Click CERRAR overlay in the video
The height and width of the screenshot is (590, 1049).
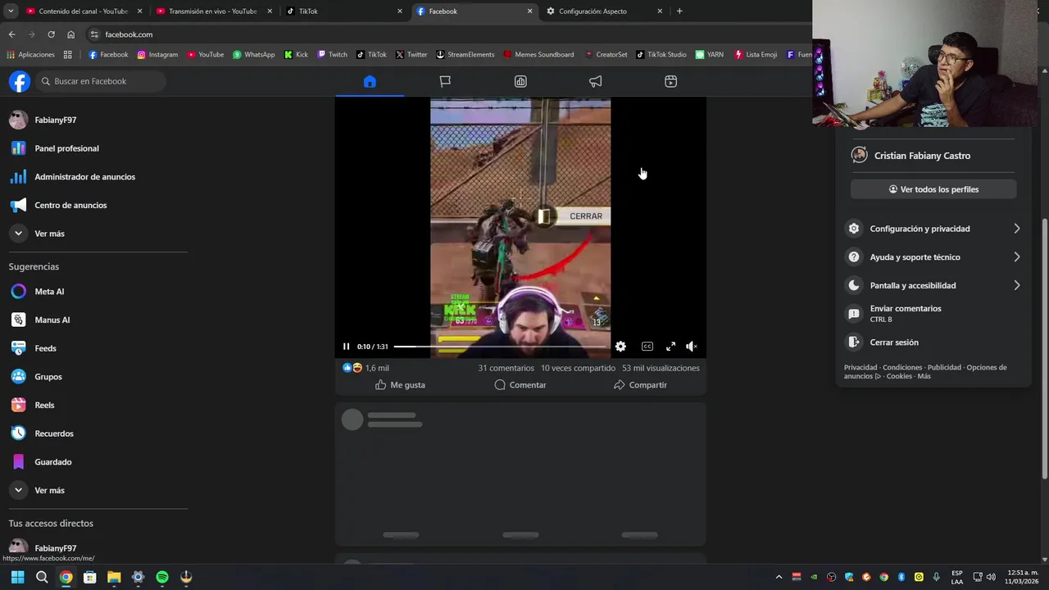pos(585,216)
